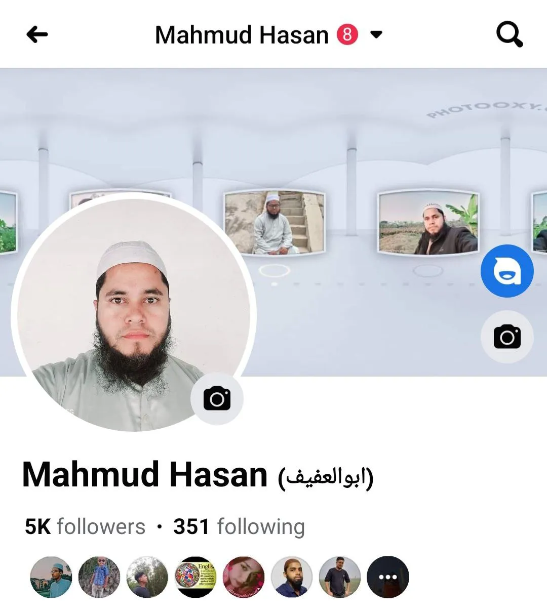547x615 pixels.
Task: Open the flags English page avatar
Action: click(x=196, y=577)
